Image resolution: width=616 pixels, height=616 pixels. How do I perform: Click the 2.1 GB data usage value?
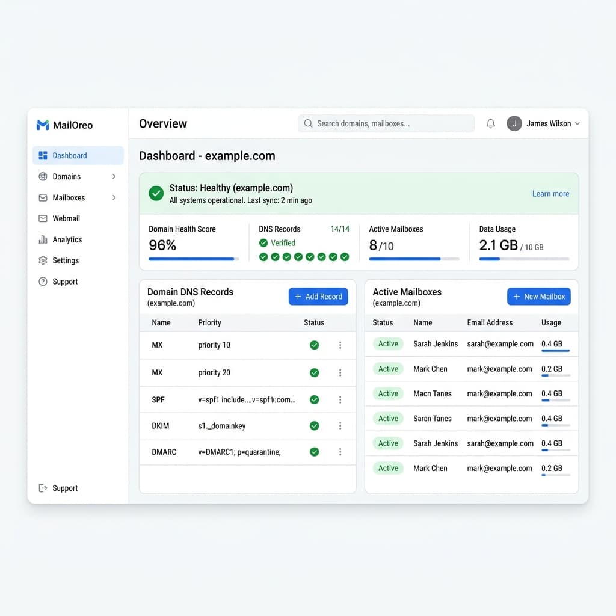(498, 245)
